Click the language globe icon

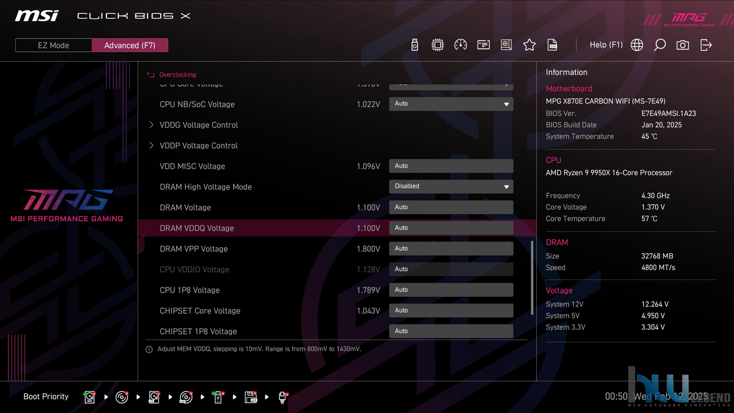tap(637, 45)
